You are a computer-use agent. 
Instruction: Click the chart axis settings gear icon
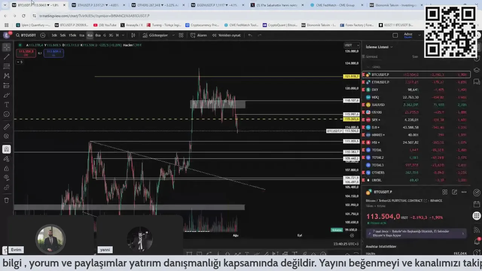[352, 235]
